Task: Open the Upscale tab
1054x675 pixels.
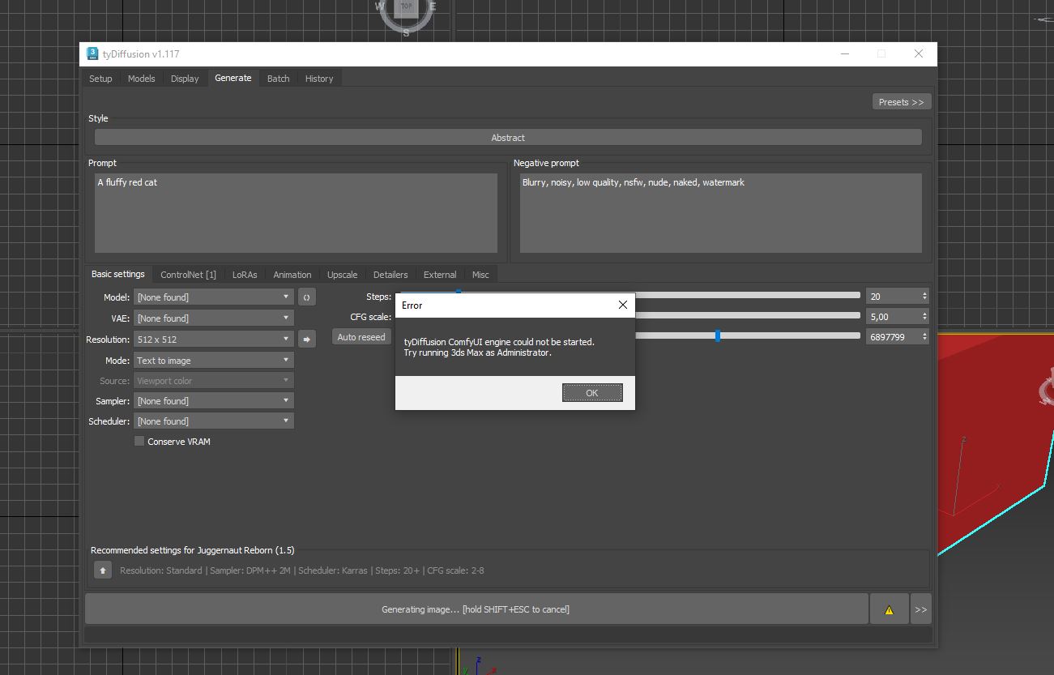Action: tap(342, 275)
